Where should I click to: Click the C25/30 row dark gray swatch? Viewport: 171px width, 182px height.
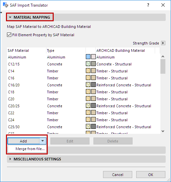coord(93,127)
